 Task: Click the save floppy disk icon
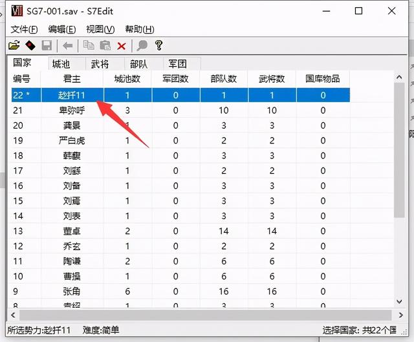click(47, 46)
